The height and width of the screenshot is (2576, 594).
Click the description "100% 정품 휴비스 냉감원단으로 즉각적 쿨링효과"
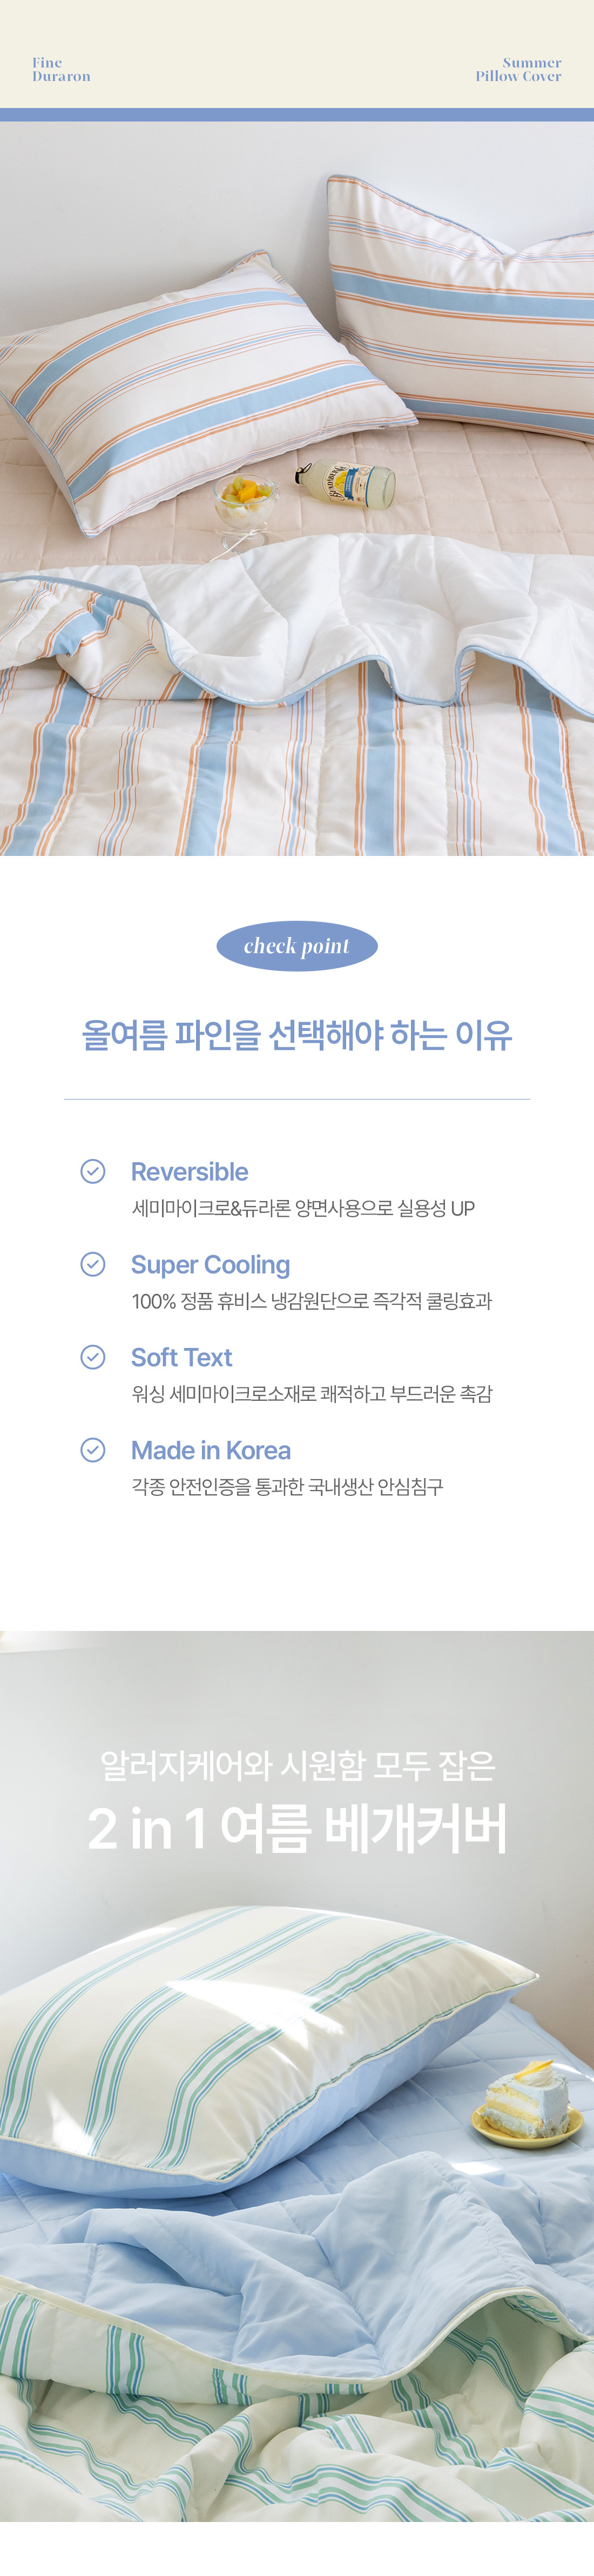tap(312, 1301)
